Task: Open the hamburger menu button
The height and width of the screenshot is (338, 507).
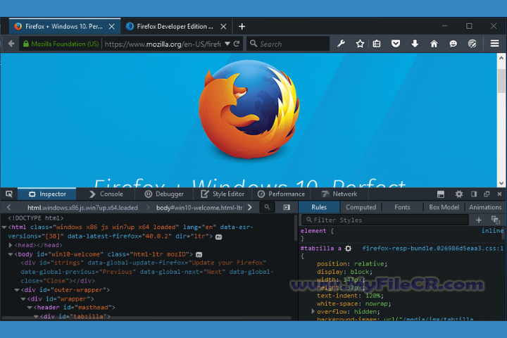Action: pyautogui.click(x=494, y=44)
